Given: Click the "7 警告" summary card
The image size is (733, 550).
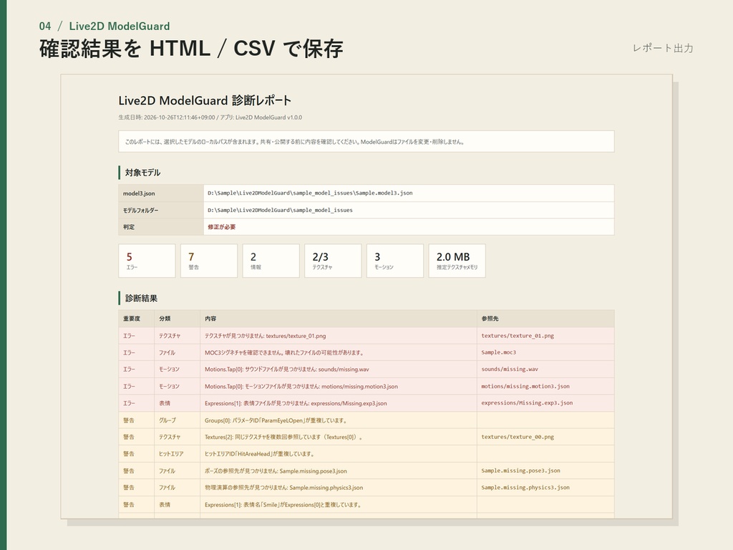Looking at the screenshot, I should pyautogui.click(x=209, y=261).
